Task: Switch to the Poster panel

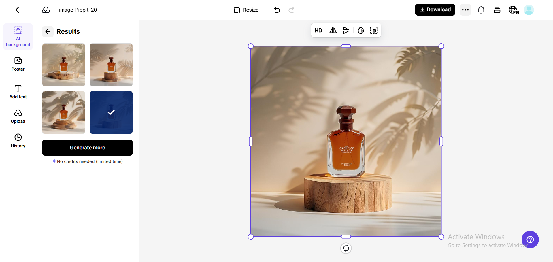Action: pos(18,64)
